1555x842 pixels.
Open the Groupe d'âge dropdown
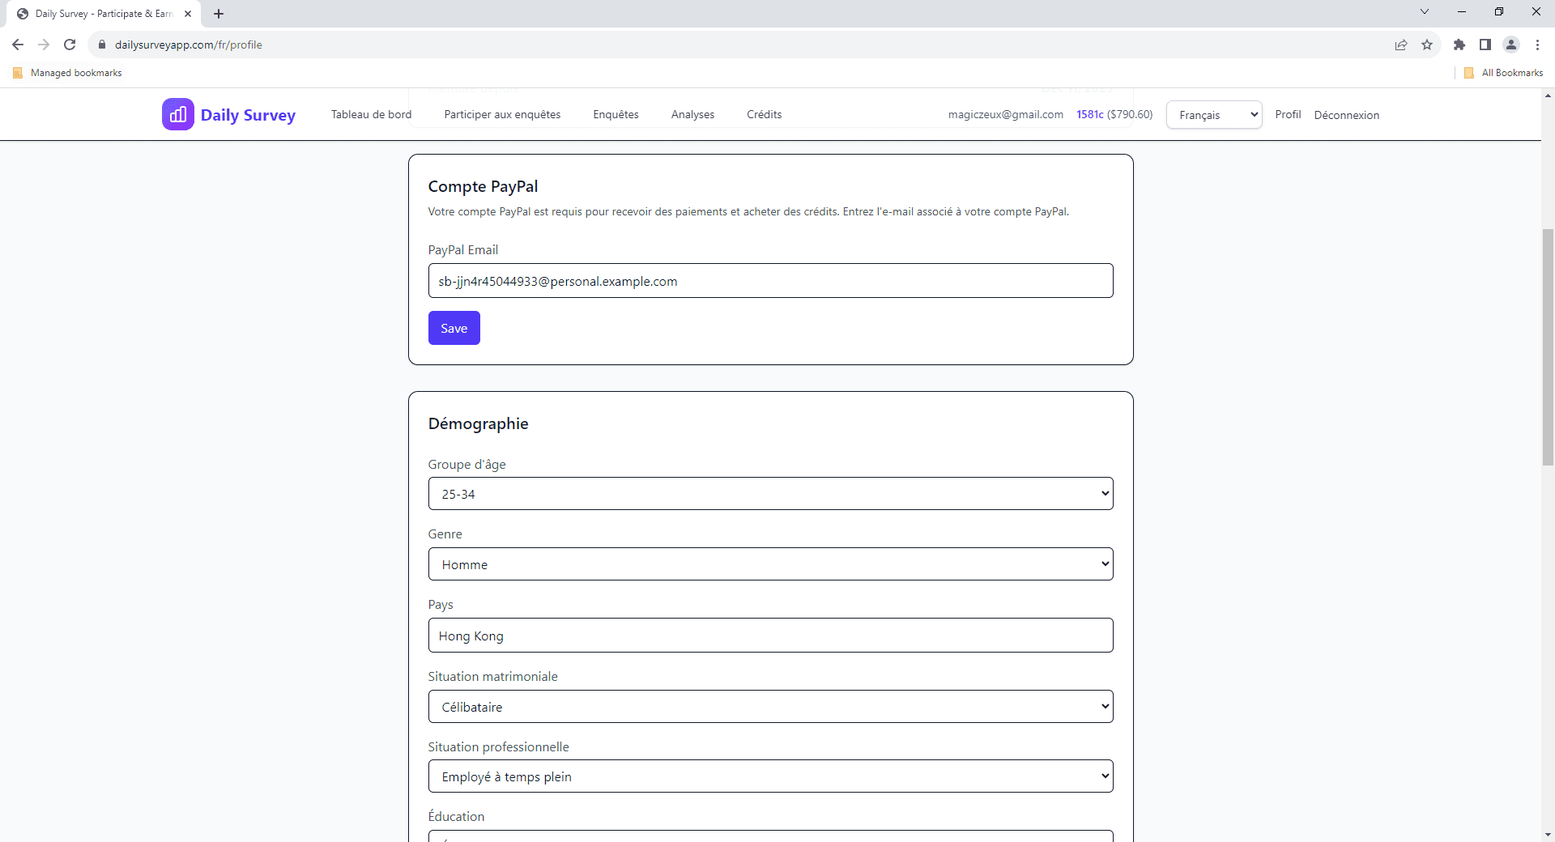(770, 493)
